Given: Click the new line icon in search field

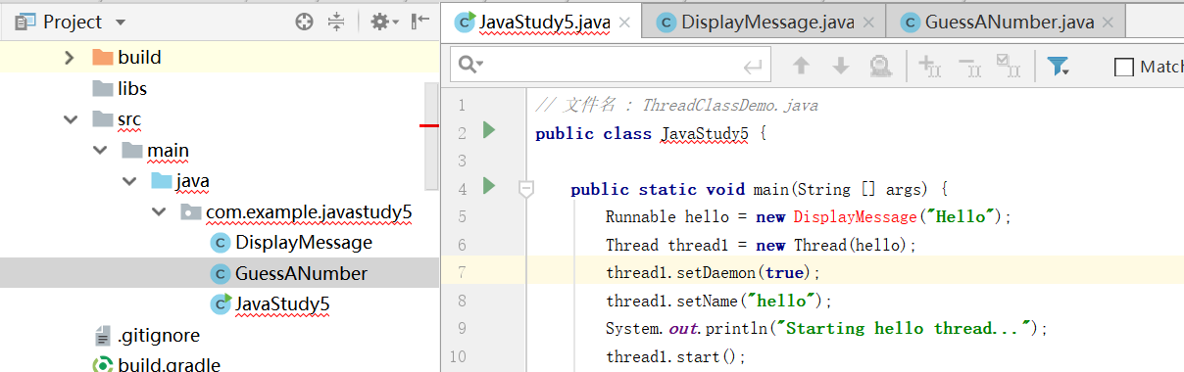Looking at the screenshot, I should [753, 67].
